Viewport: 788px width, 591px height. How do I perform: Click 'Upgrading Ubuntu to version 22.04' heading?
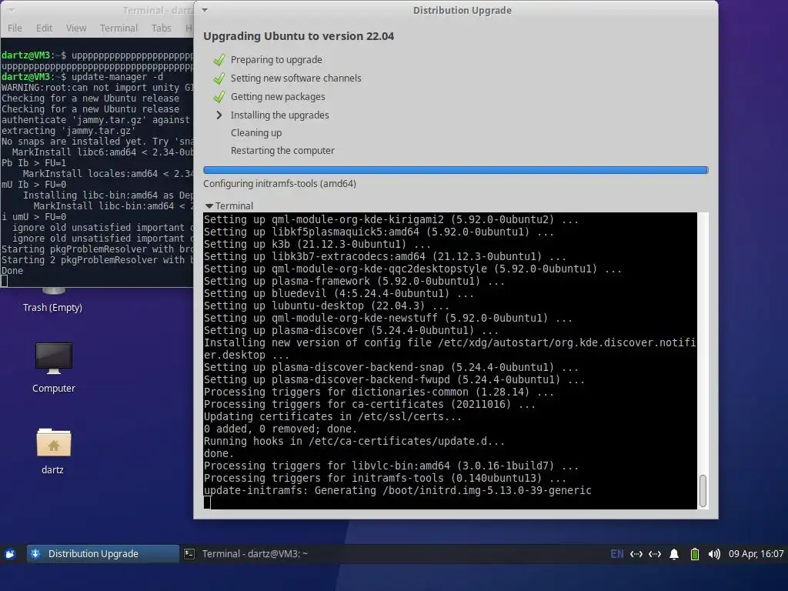point(299,36)
